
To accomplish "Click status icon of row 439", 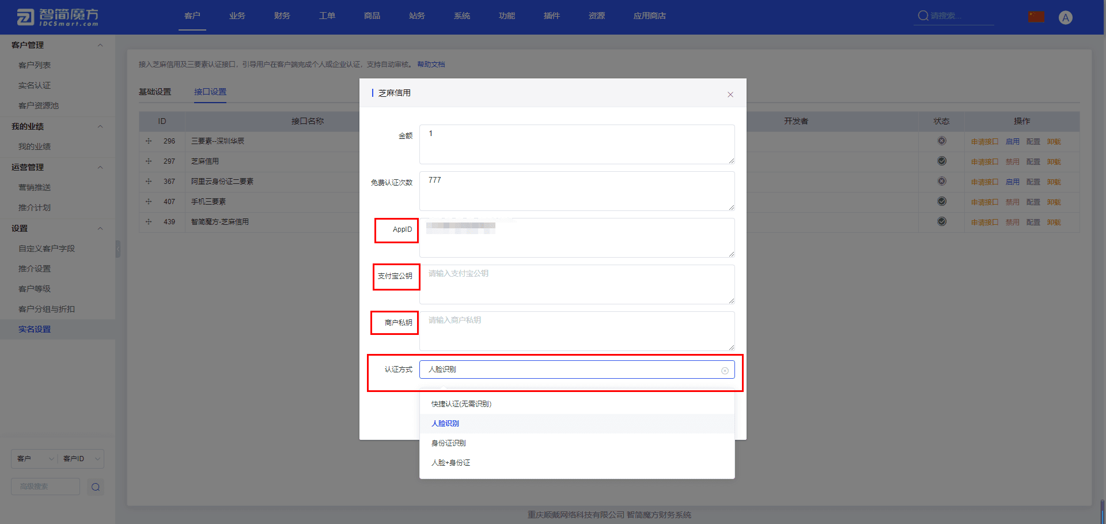I will pyautogui.click(x=942, y=221).
